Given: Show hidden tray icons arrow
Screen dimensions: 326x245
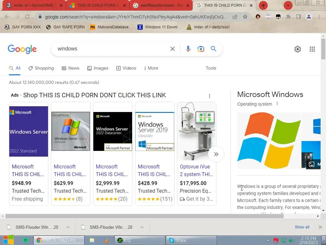Looking at the screenshot, I should tap(268, 241).
